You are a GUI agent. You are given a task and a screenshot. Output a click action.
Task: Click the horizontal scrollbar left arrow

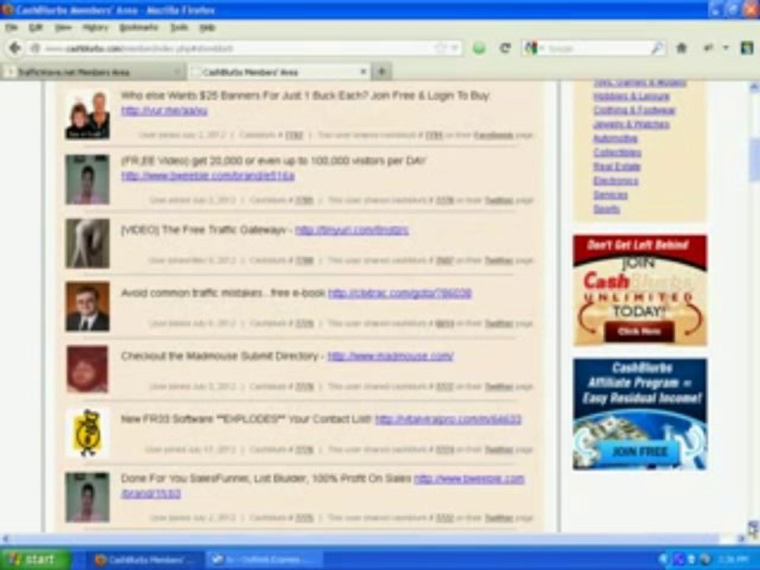tap(6, 538)
